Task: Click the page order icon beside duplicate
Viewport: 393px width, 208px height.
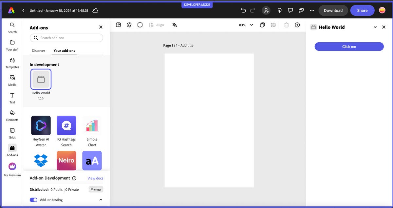Action: [273, 25]
